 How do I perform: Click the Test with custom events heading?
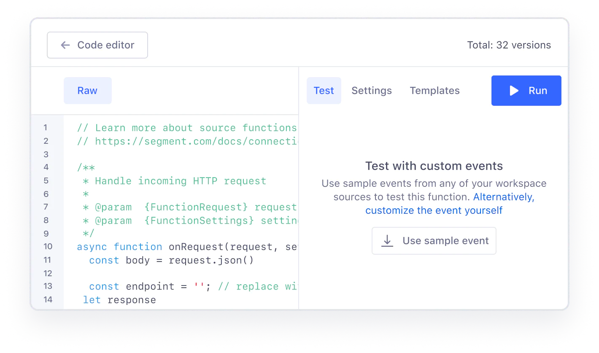click(434, 166)
